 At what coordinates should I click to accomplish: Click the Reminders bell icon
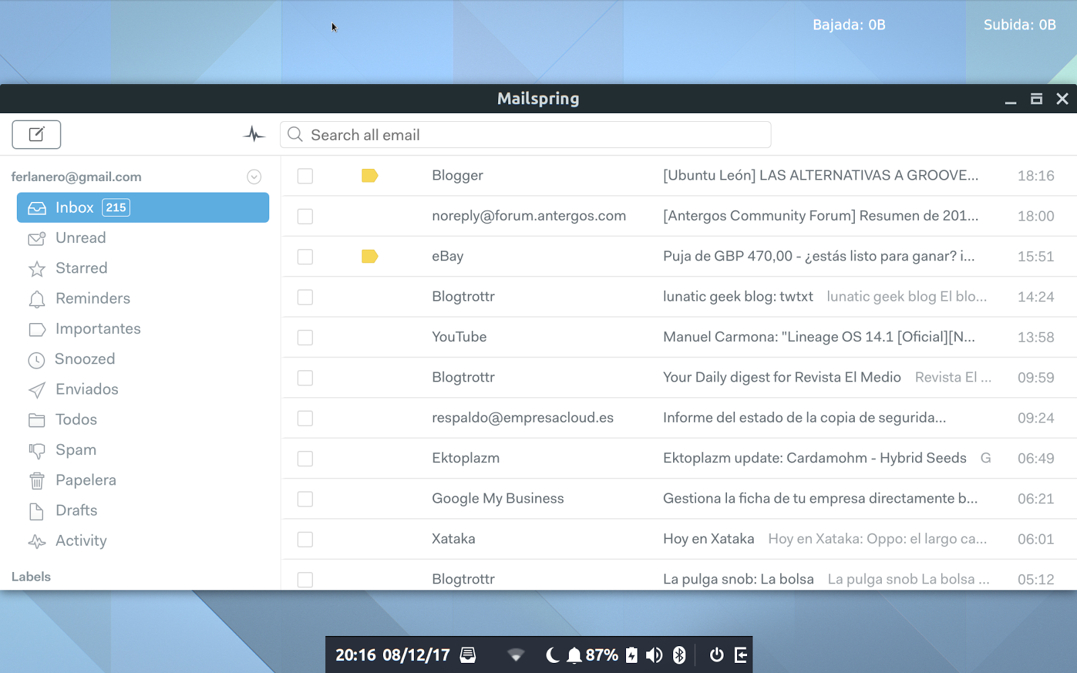click(x=37, y=299)
